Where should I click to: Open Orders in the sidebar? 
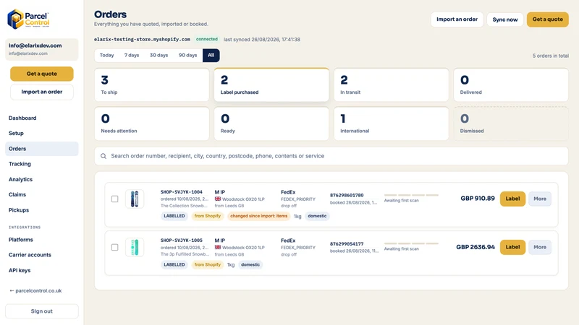42,149
